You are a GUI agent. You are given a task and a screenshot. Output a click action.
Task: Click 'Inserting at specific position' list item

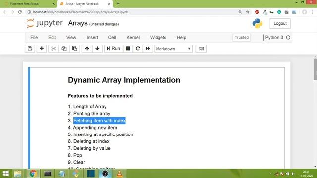click(103, 134)
